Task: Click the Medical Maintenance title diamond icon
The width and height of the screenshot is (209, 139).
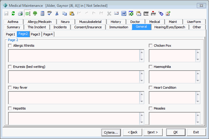Action: click(5, 5)
